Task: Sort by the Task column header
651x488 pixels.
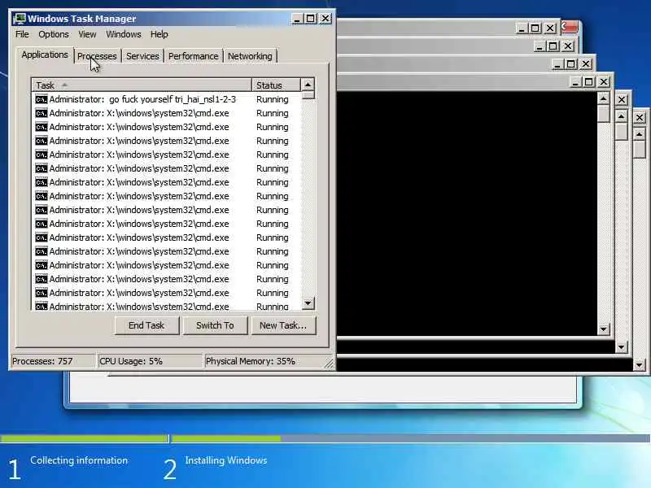Action: [x=142, y=85]
